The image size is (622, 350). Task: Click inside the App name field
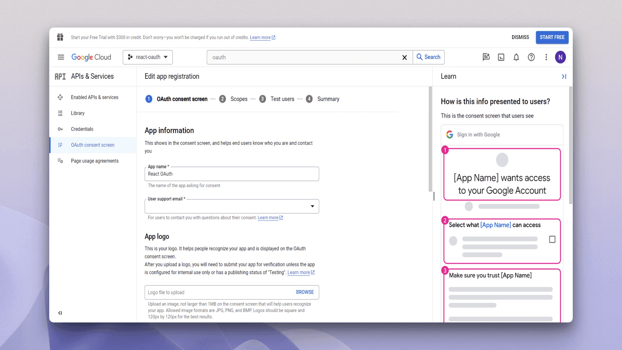[x=232, y=174]
